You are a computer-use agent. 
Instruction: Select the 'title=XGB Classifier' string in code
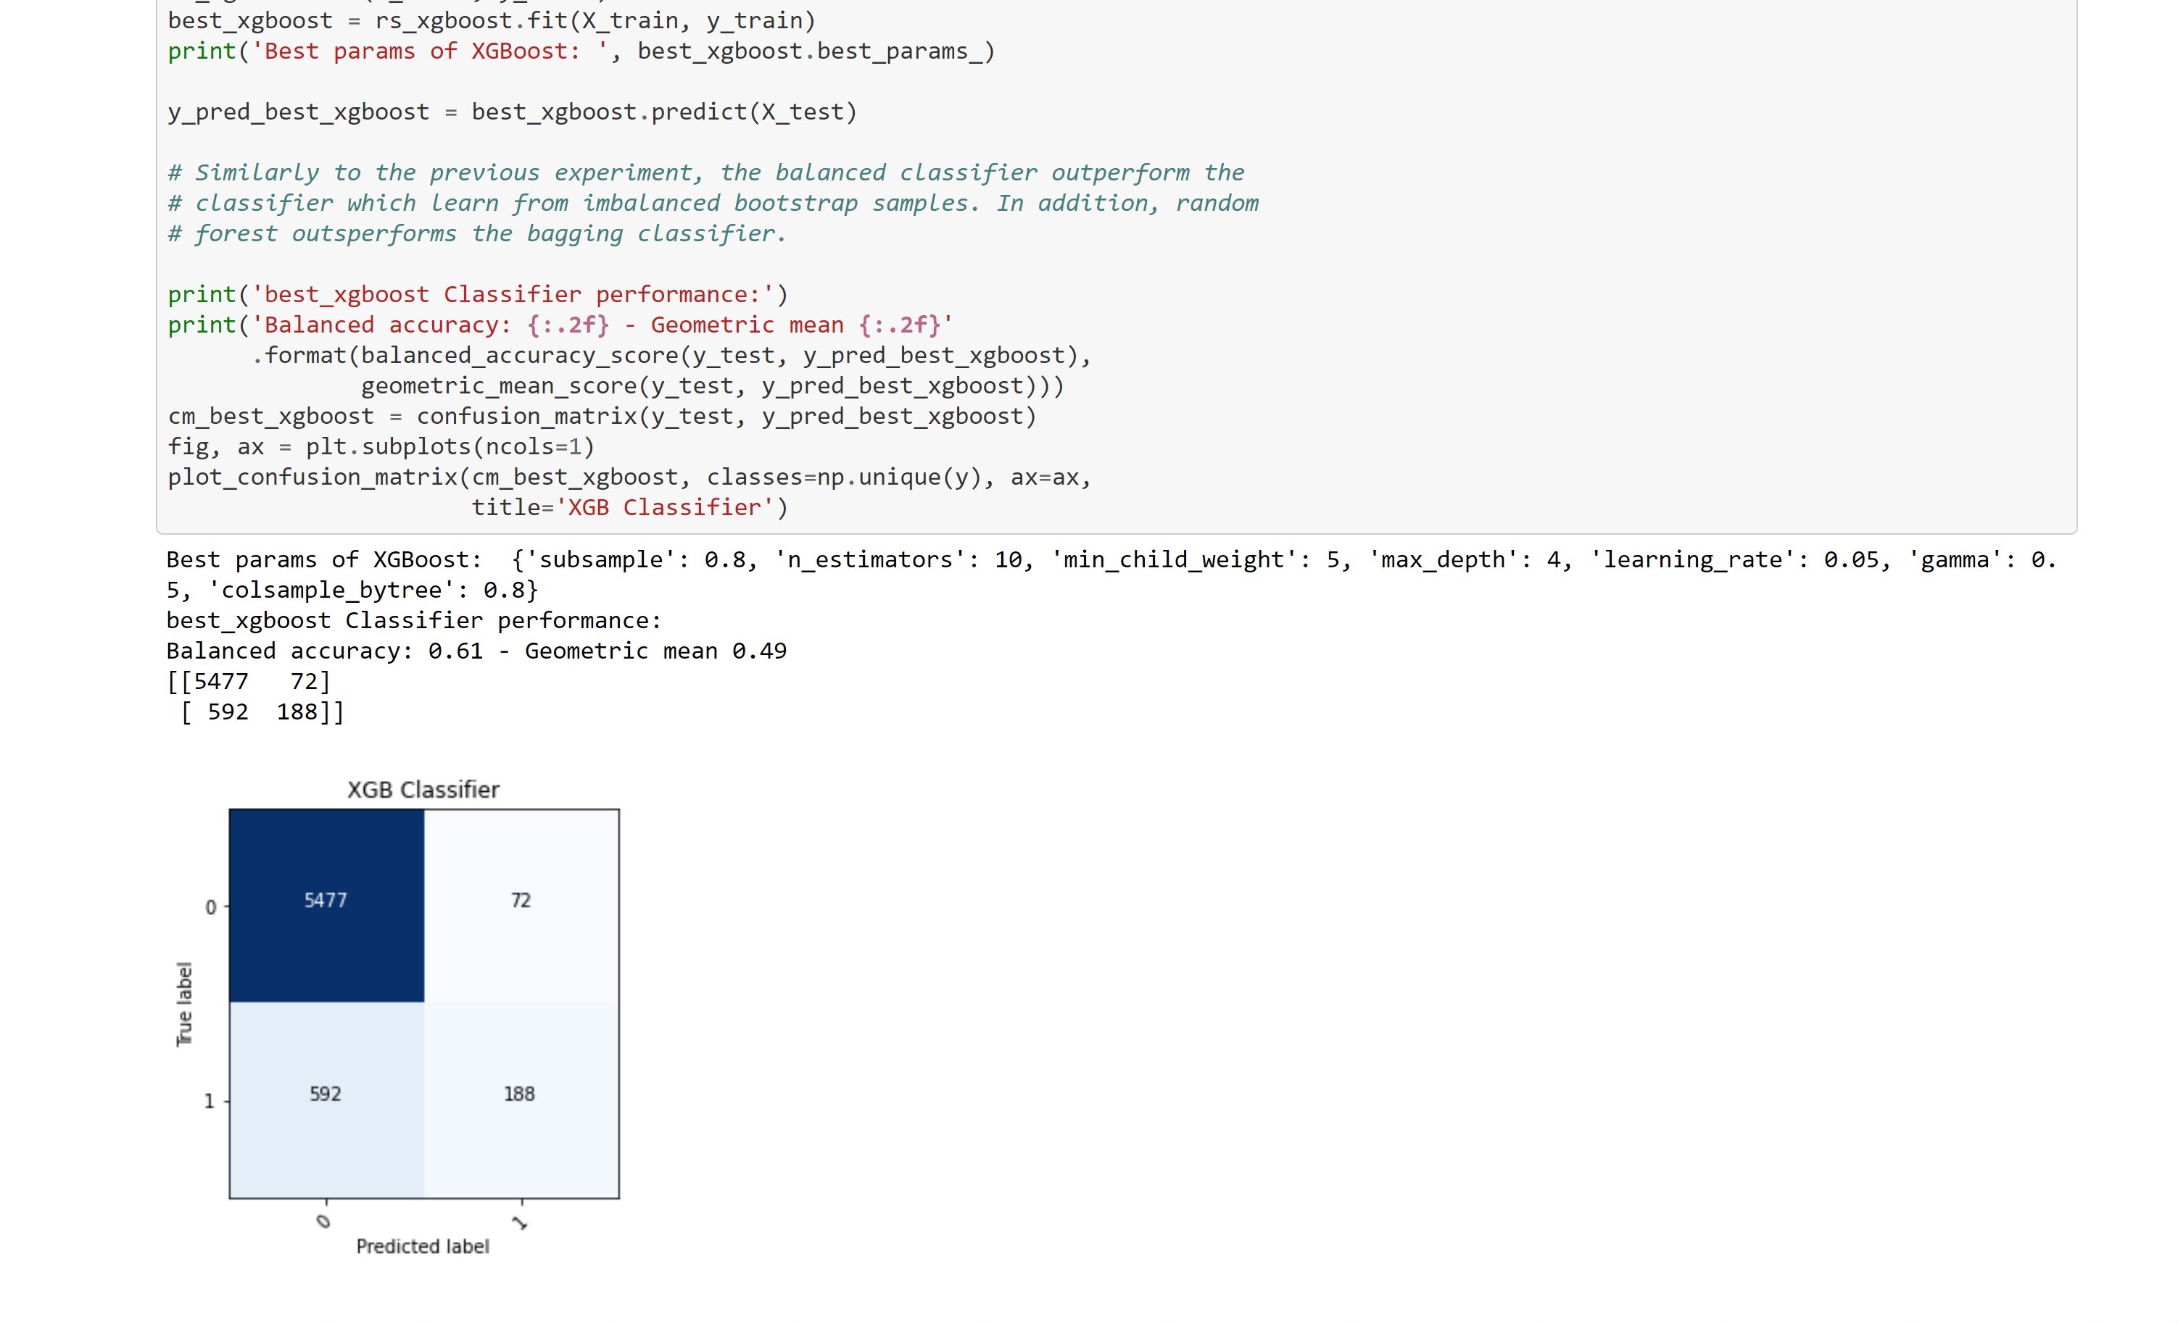coord(629,507)
